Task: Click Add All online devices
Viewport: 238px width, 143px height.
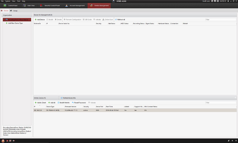Action: (x=52, y=103)
